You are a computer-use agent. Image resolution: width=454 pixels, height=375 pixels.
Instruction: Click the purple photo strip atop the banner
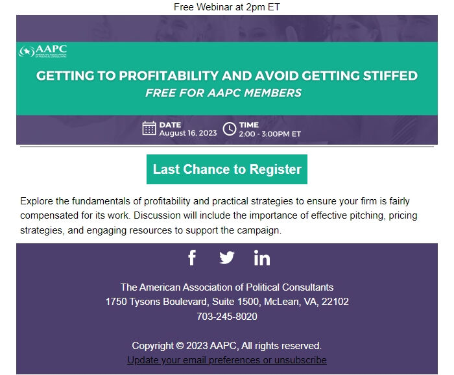(x=227, y=29)
